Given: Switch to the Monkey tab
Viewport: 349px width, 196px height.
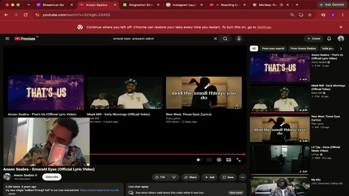Looking at the screenshot, I should coord(268,5).
